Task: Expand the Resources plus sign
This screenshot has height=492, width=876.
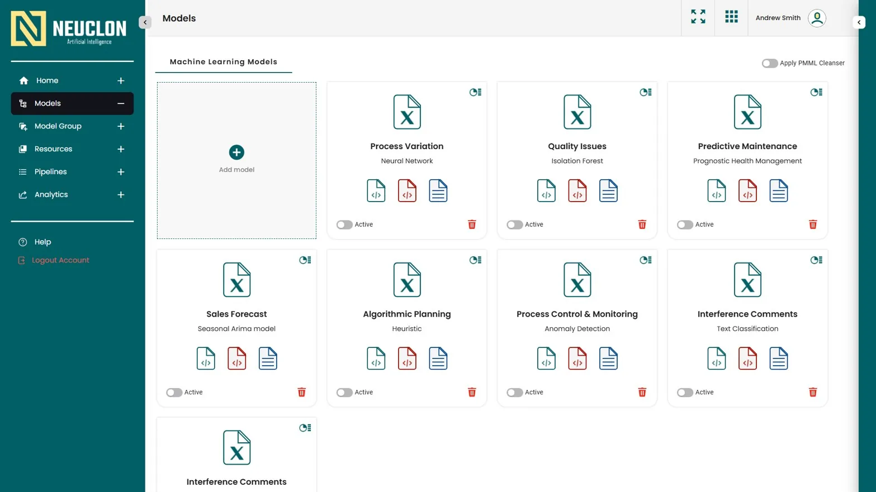Action: point(121,149)
